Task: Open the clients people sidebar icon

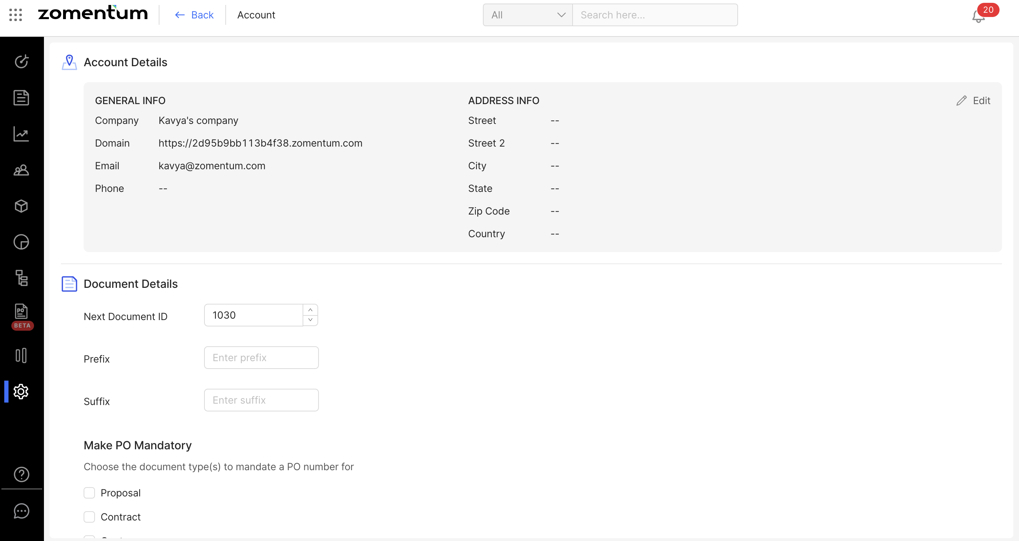Action: (21, 170)
